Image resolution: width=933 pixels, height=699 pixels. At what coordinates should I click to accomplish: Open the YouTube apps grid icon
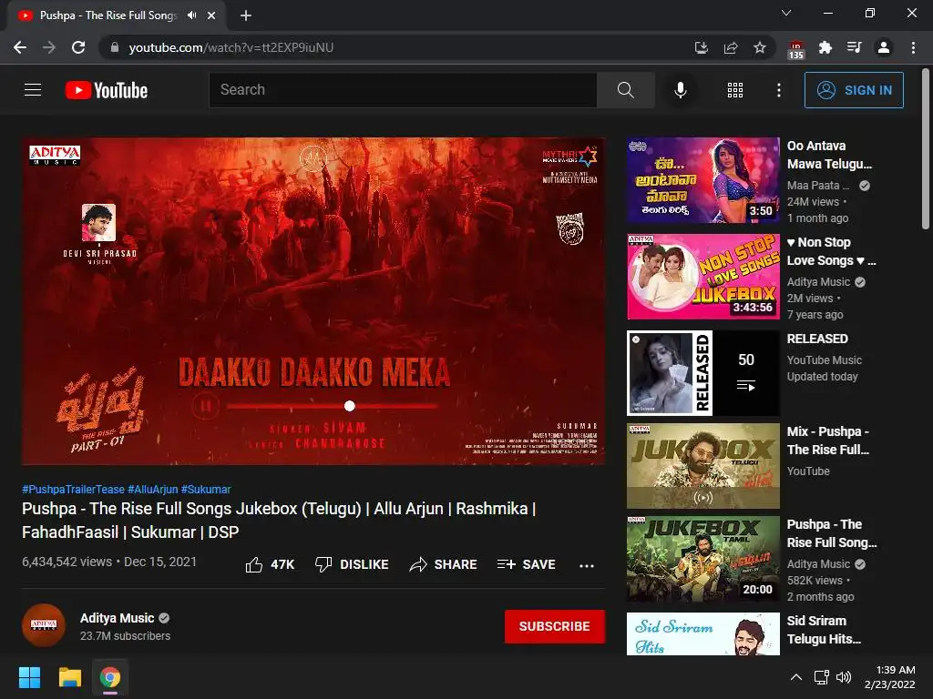point(735,90)
